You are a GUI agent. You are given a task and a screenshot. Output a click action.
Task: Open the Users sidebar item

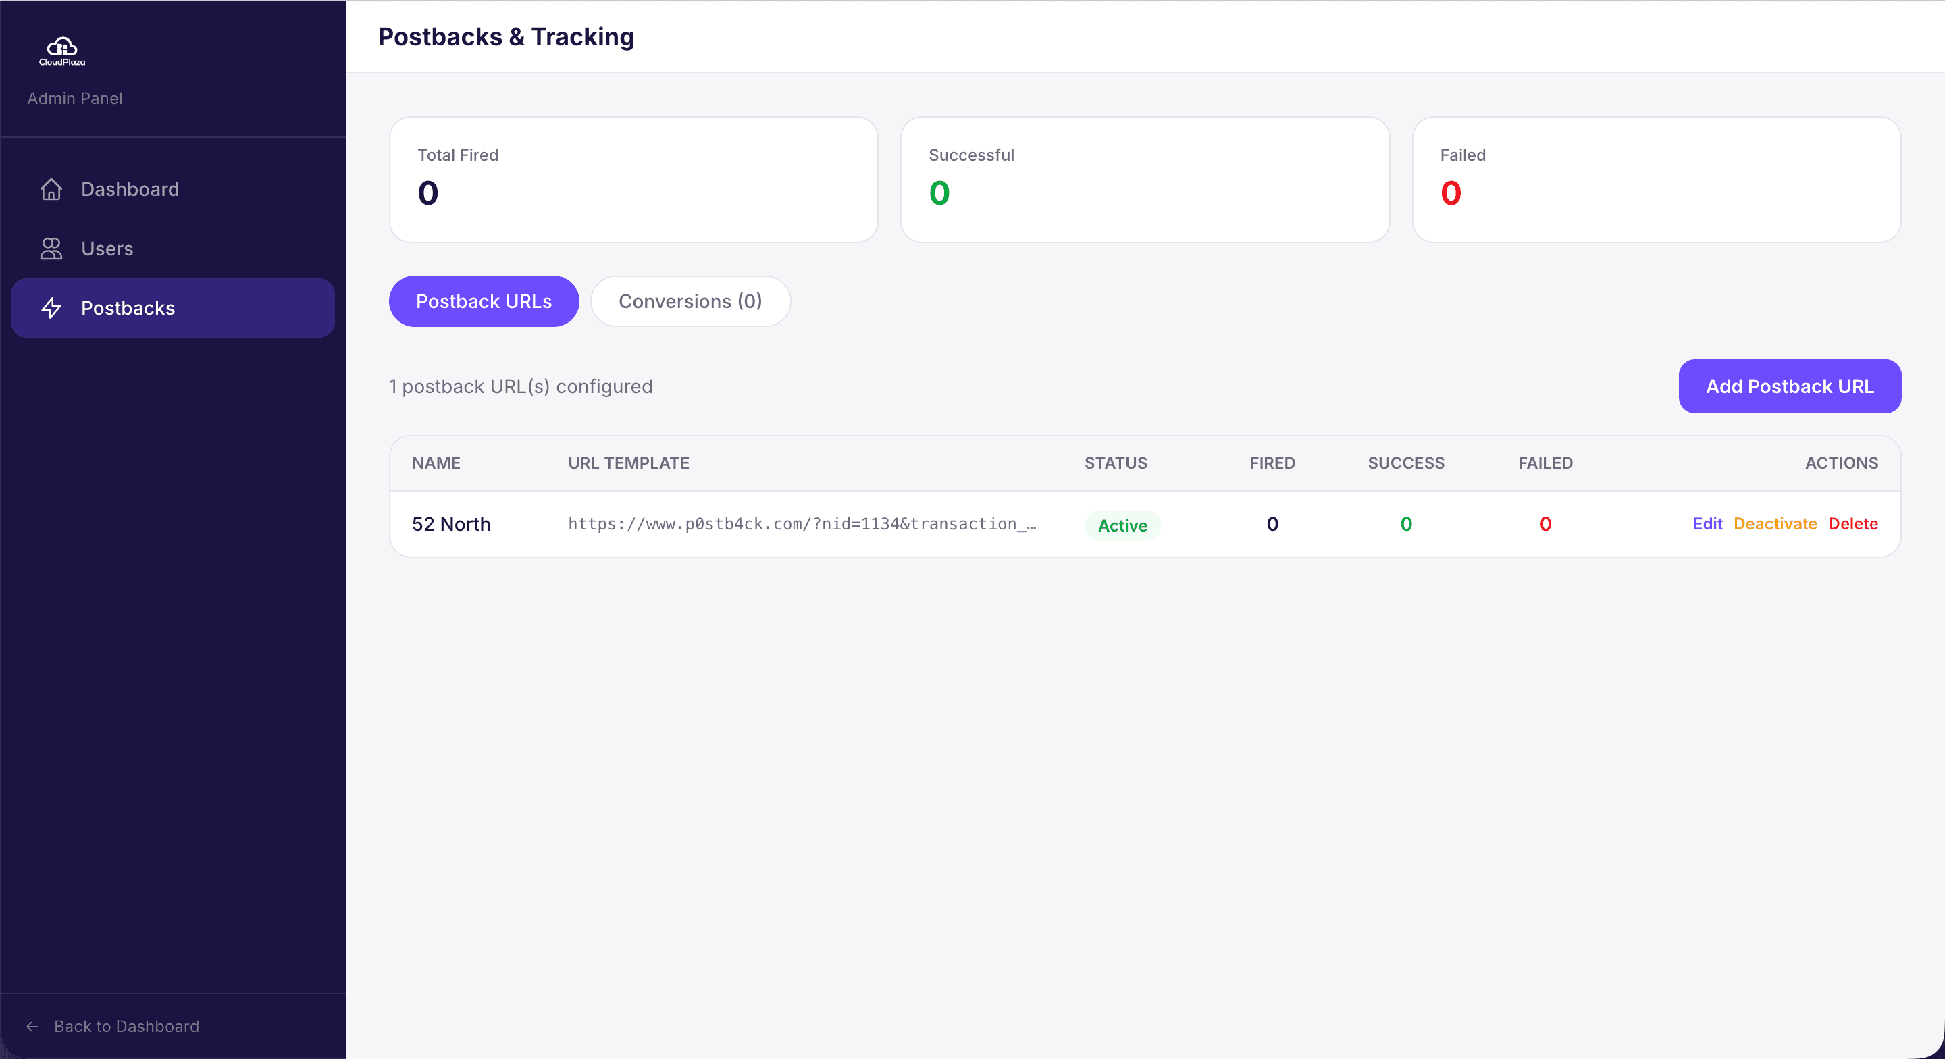tap(172, 249)
